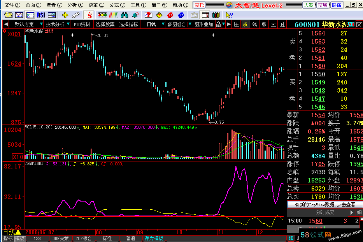Screen dimensions: 363x242
Task: Toggle the 线 drawing line button
Action: click(x=255, y=24)
